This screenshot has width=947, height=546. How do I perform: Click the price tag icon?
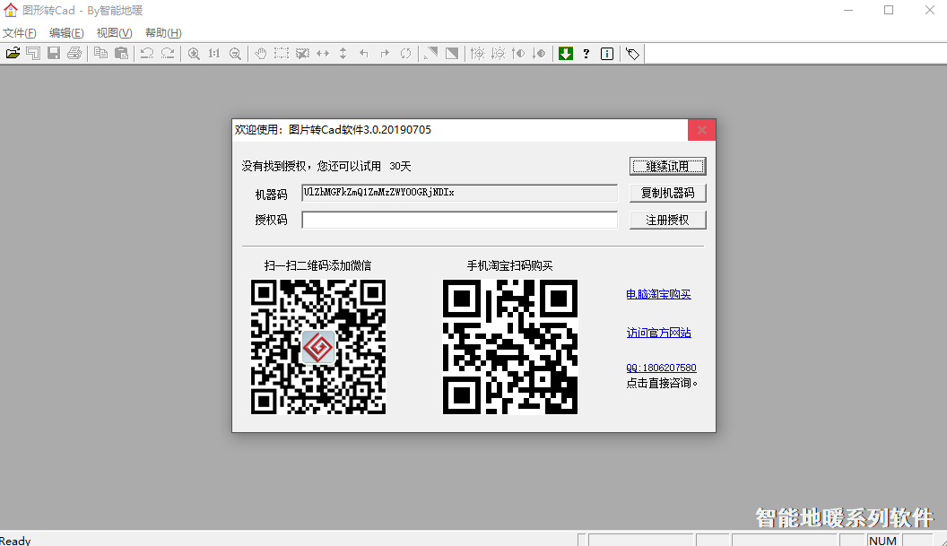632,53
